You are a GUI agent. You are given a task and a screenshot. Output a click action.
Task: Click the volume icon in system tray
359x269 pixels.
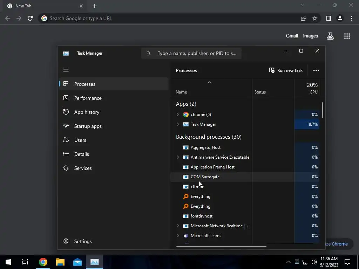coord(314,262)
